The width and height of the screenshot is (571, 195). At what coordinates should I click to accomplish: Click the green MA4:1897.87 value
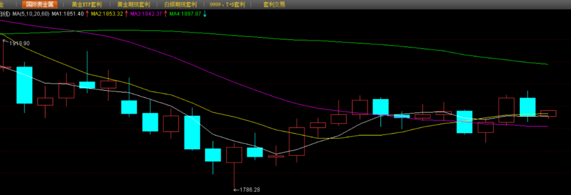[185, 14]
